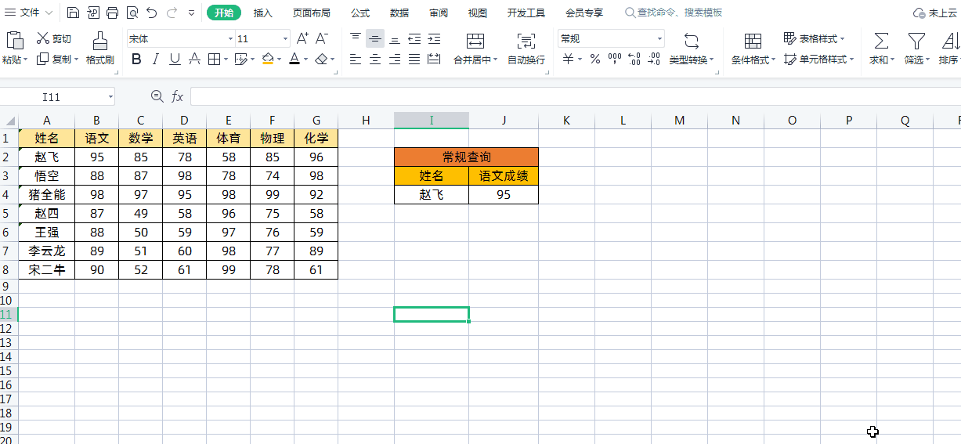Click the Paste clipboard icon

pos(14,40)
